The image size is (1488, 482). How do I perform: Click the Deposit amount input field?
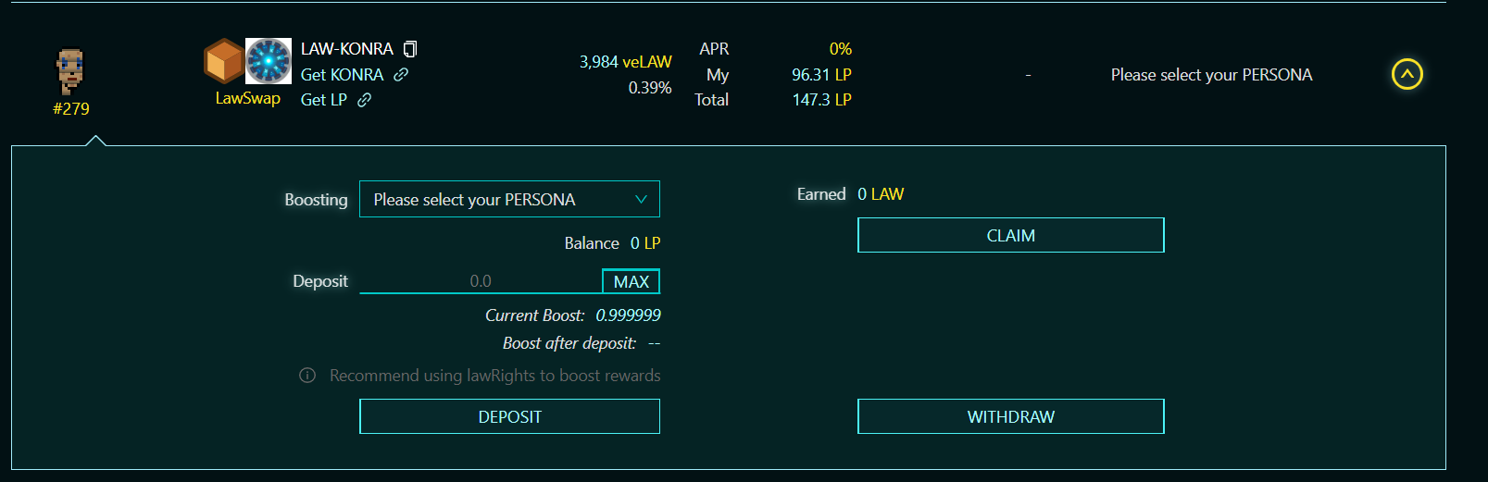tap(481, 281)
